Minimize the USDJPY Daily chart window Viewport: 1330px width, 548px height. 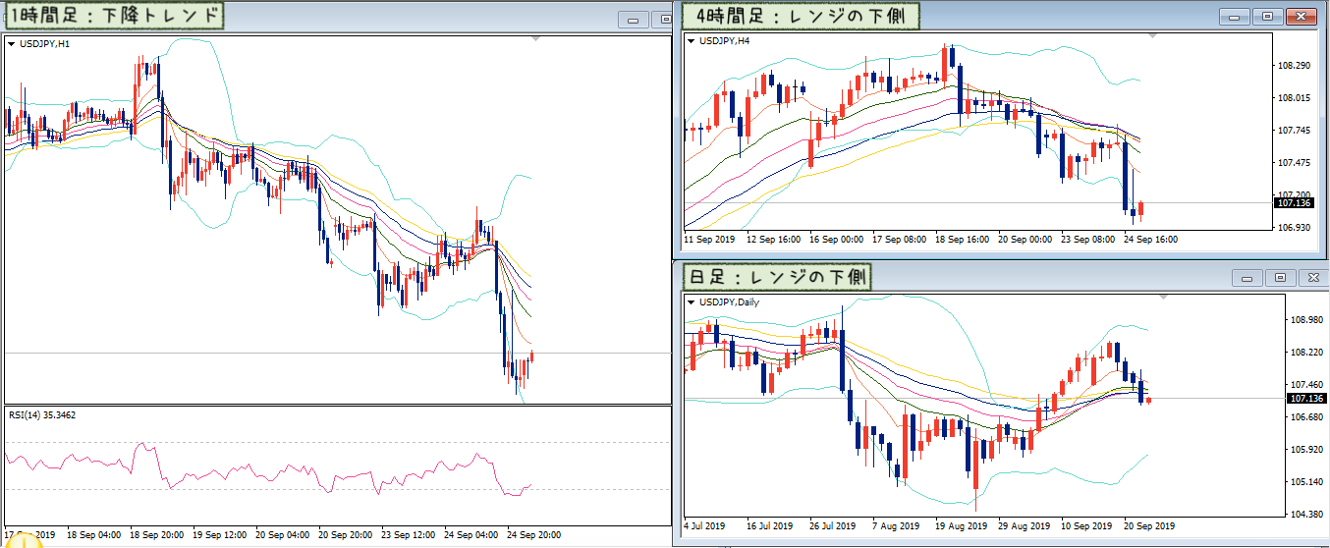coord(1247,278)
